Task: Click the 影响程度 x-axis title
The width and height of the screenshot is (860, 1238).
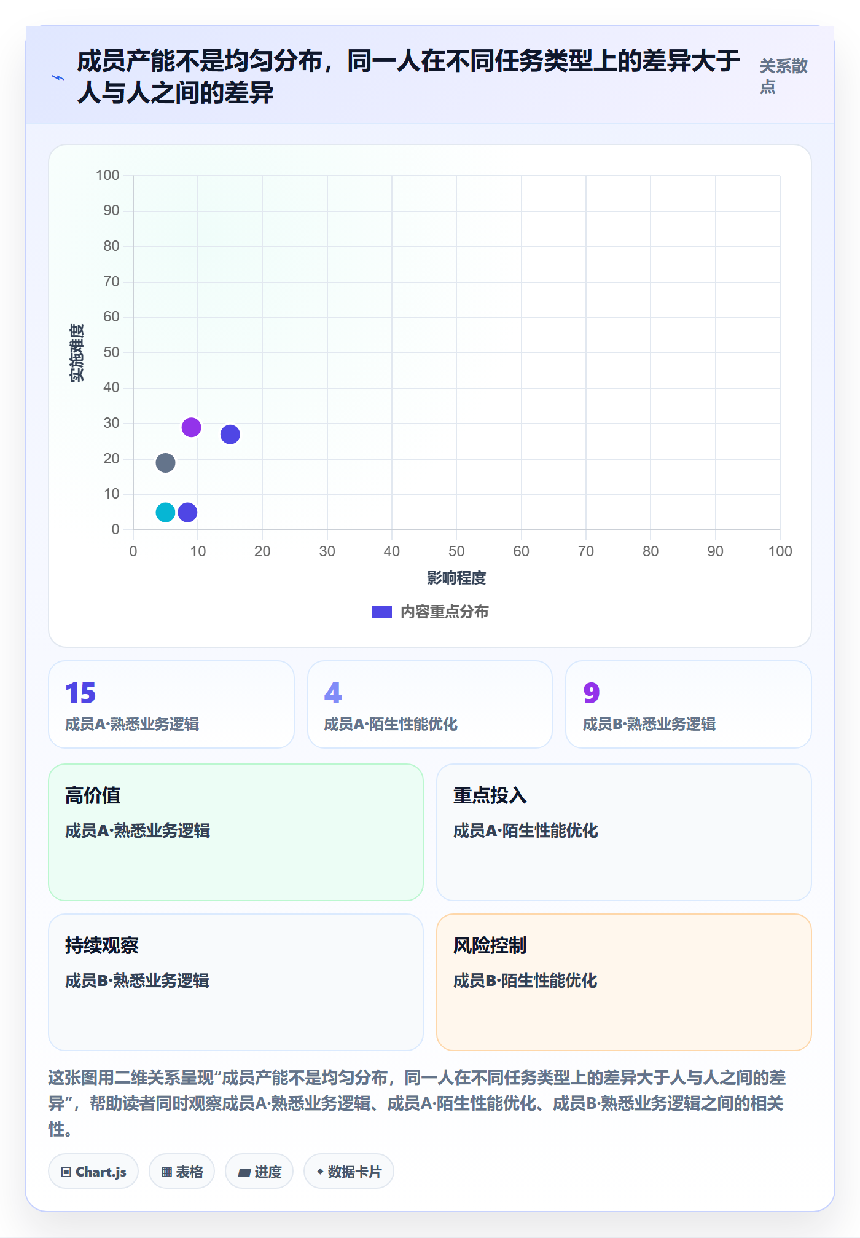Action: [456, 578]
